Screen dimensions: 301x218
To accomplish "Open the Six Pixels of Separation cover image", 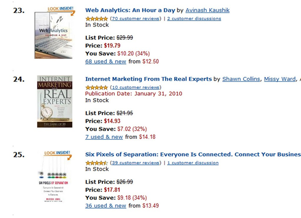I will pyautogui.click(x=54, y=180).
